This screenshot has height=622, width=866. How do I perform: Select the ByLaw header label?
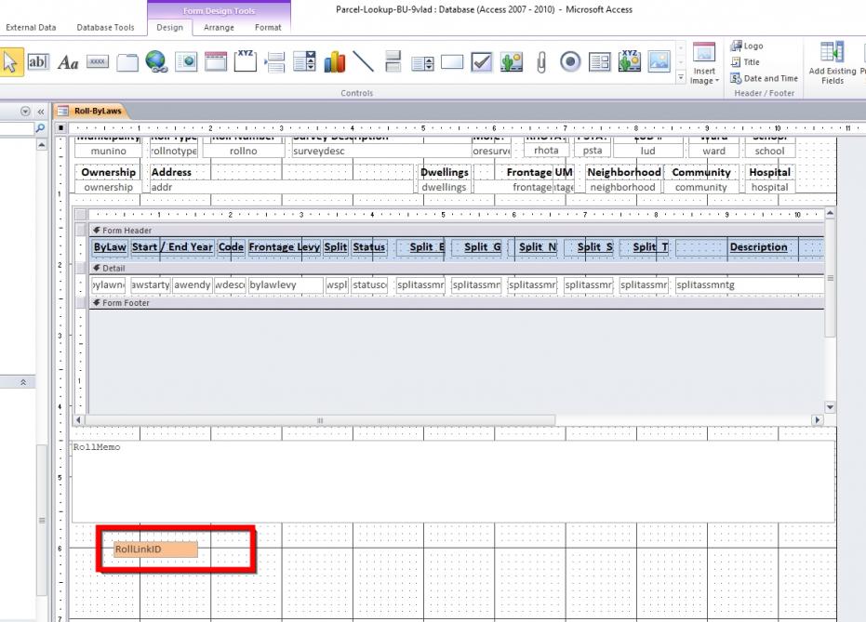(110, 247)
